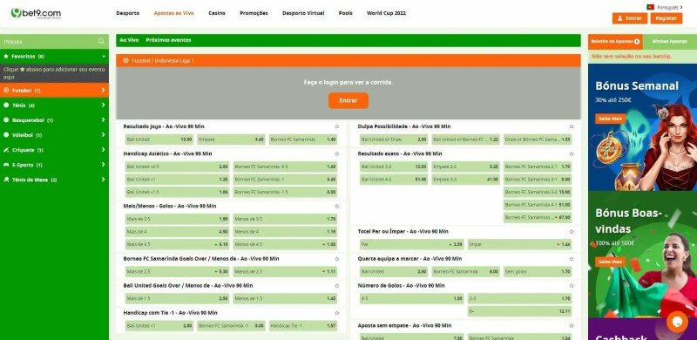Switch to the Ao Vivo tab
Viewport: 697px width, 340px height.
[129, 40]
